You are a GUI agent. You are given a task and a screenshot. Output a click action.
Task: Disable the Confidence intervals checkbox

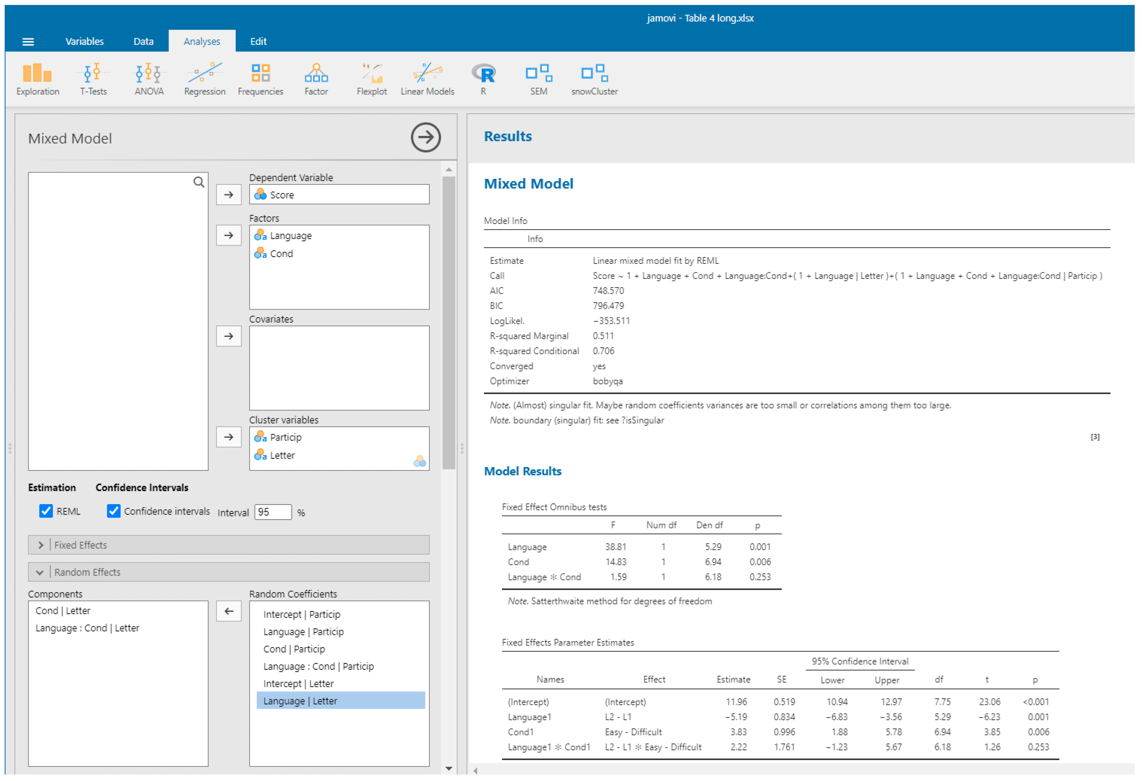coord(114,511)
